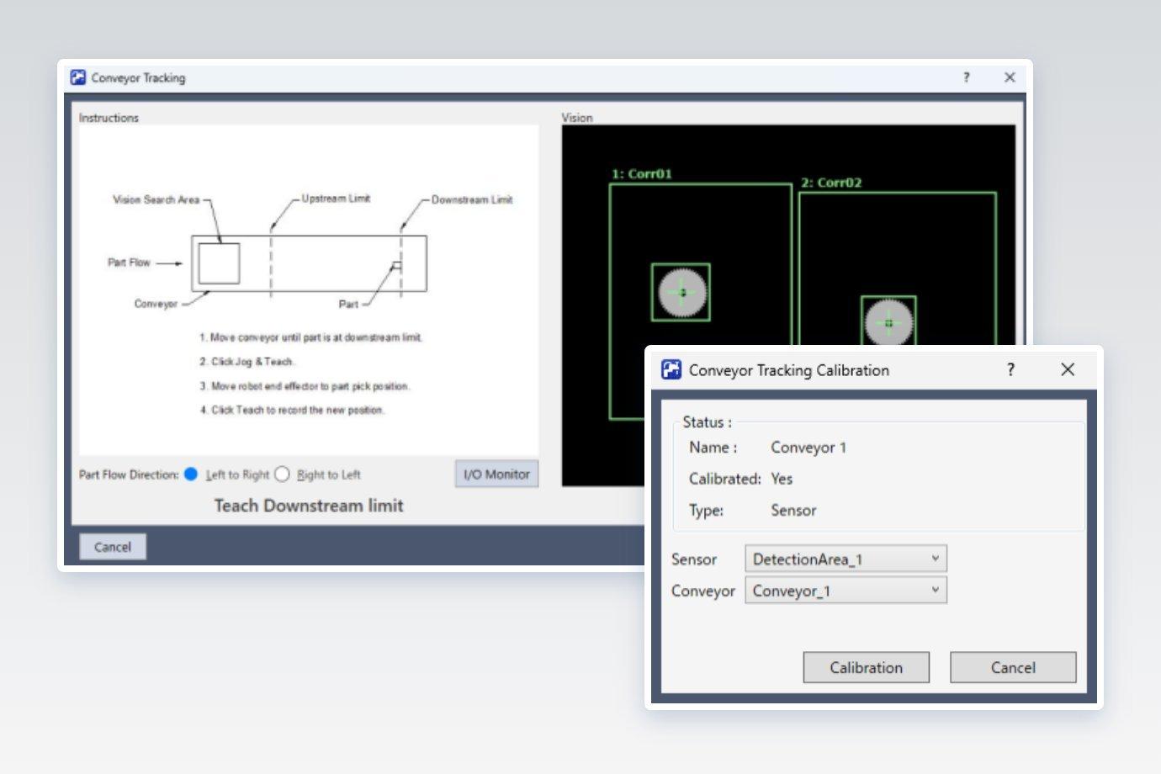Click the 2: Corr02 vision label
This screenshot has width=1161, height=774.
(831, 183)
